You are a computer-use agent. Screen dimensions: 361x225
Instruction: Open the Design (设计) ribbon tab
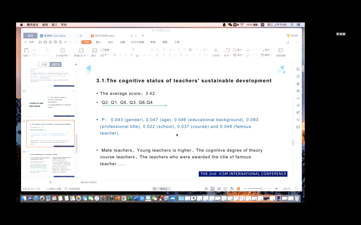click(111, 42)
